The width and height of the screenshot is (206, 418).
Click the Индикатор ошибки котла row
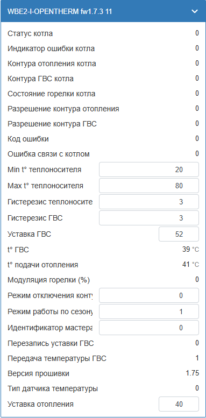tap(103, 49)
